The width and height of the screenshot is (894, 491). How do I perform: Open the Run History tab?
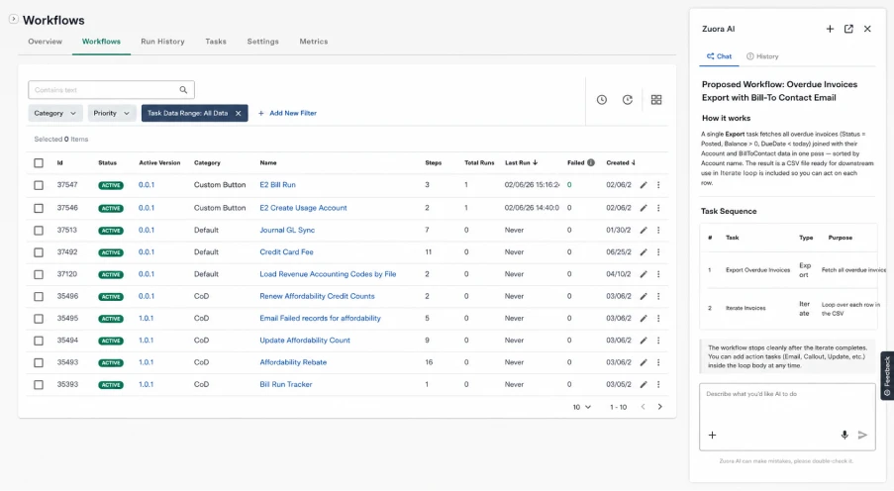point(162,42)
